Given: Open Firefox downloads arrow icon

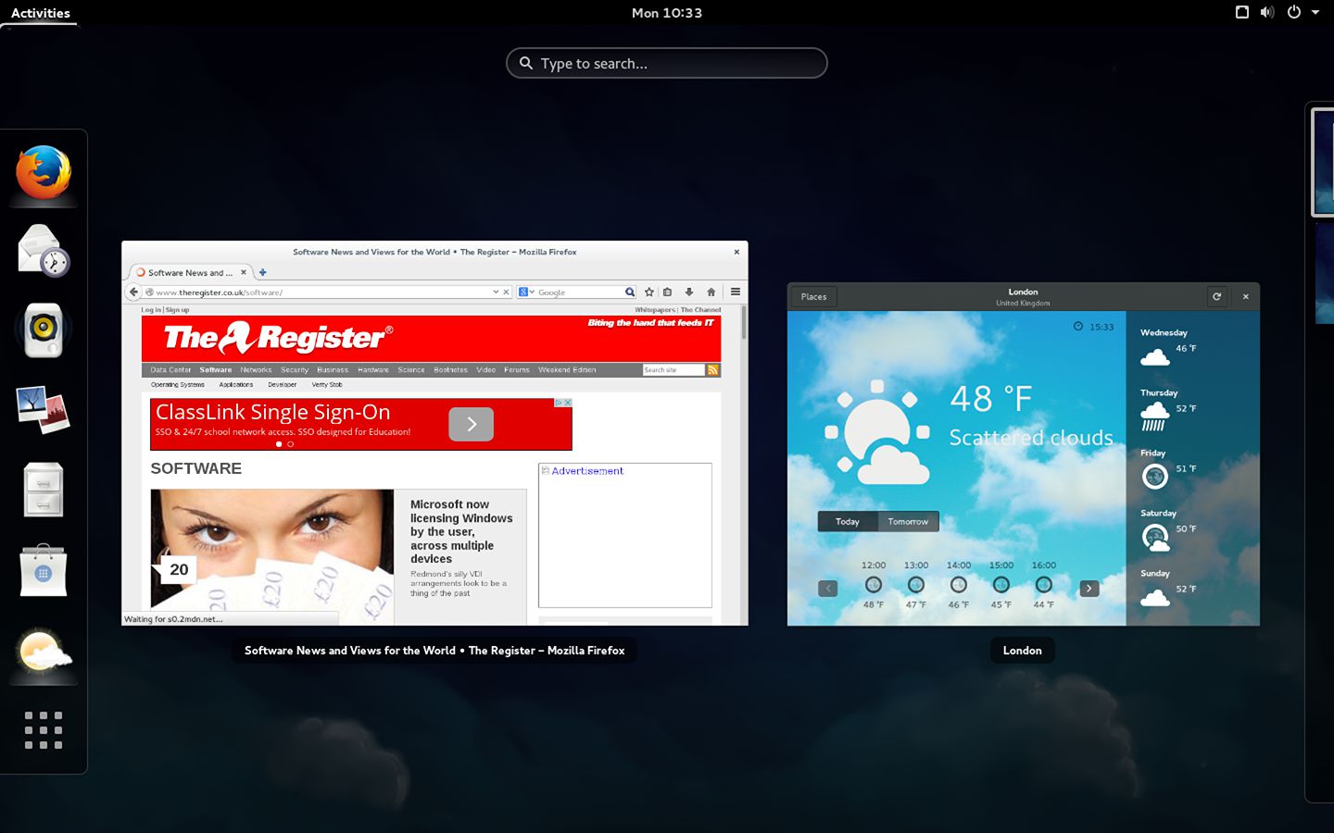Looking at the screenshot, I should [x=688, y=292].
